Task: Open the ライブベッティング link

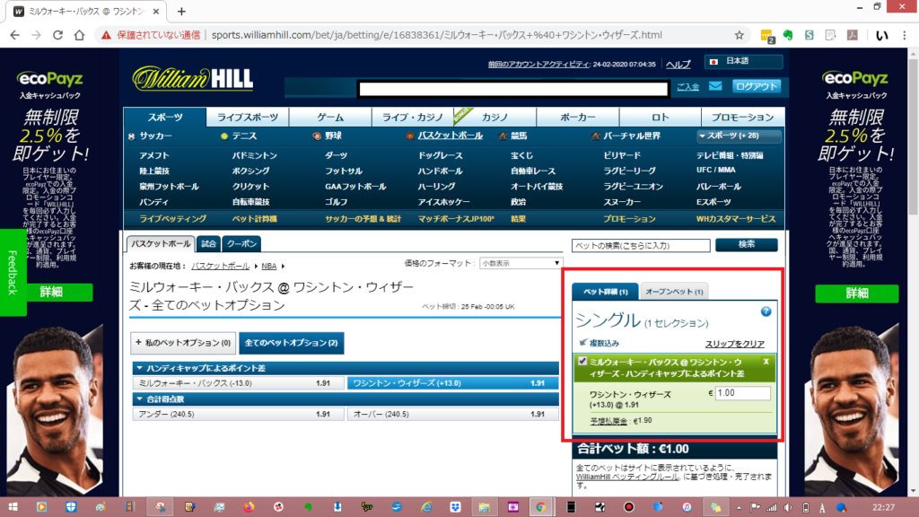Action: 172,219
